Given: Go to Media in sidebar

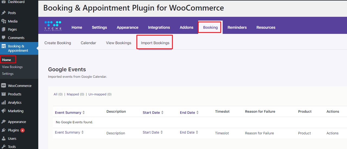Looking at the screenshot, I should pos(13,21).
